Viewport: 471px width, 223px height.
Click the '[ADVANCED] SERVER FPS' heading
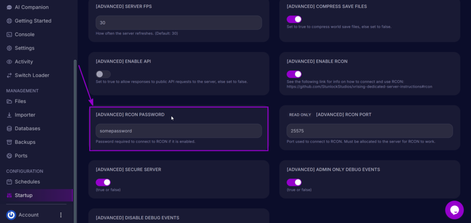[124, 6]
